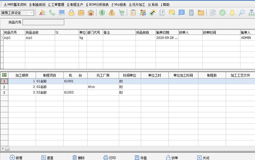Open the G 托外加工 menu
The image size is (255, 160).
click(x=137, y=5)
